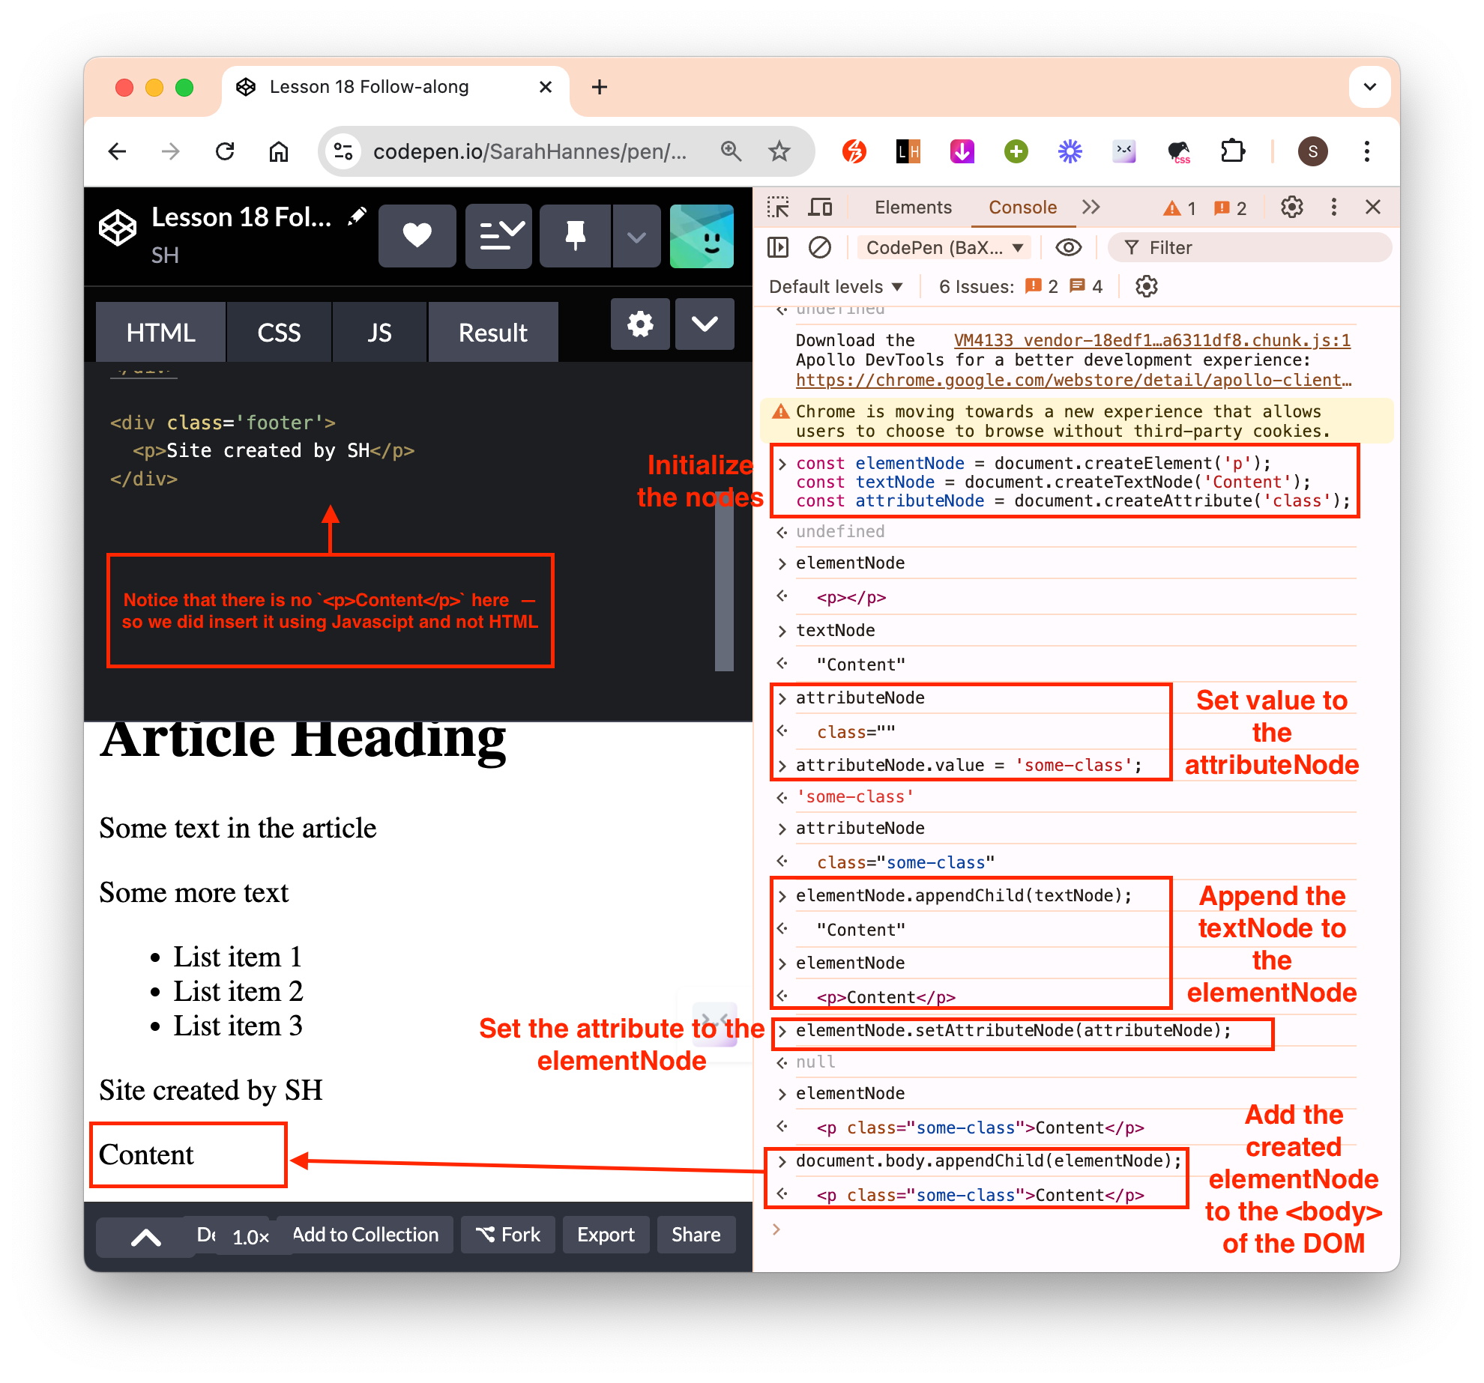Expand the const elementNode console entry
Screen dimensions: 1484x1383
782,464
